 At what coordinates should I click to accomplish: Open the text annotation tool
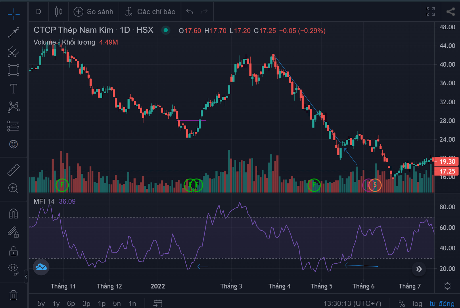pos(14,89)
